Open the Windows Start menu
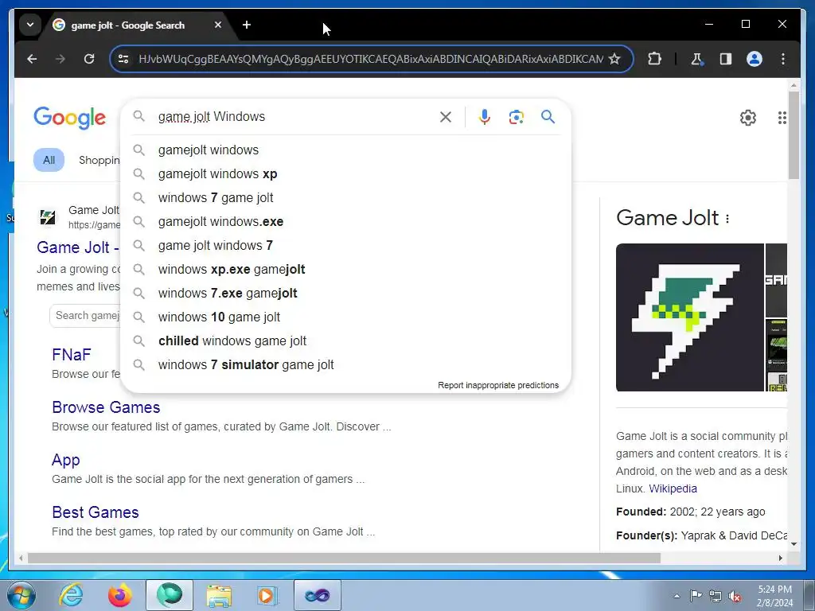Image resolution: width=815 pixels, height=611 pixels. [21, 595]
